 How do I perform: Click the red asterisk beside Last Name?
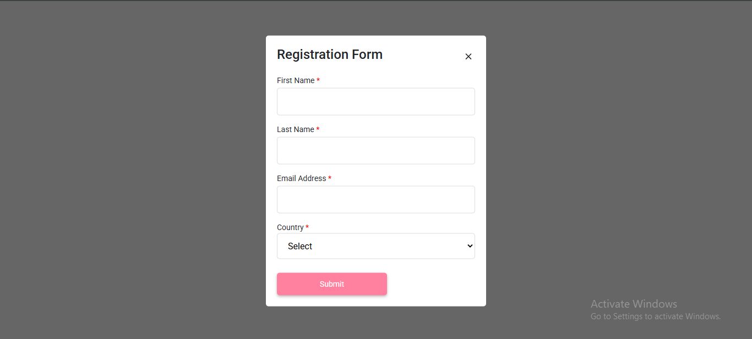318,129
